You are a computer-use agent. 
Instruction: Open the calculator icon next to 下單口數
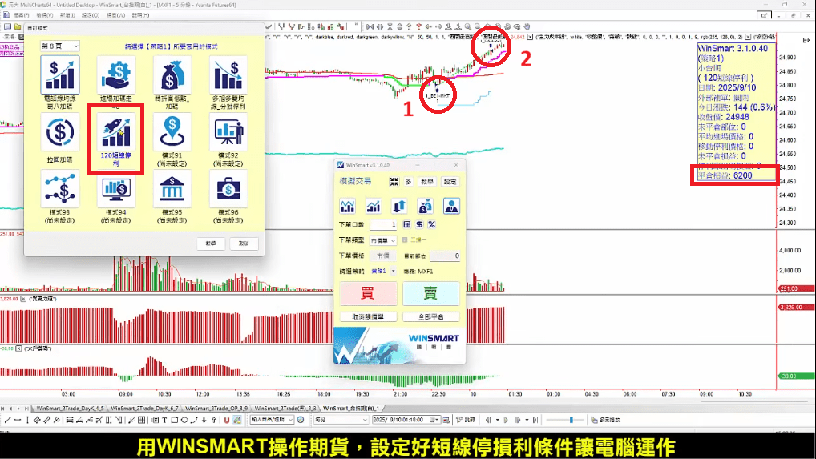coord(406,225)
